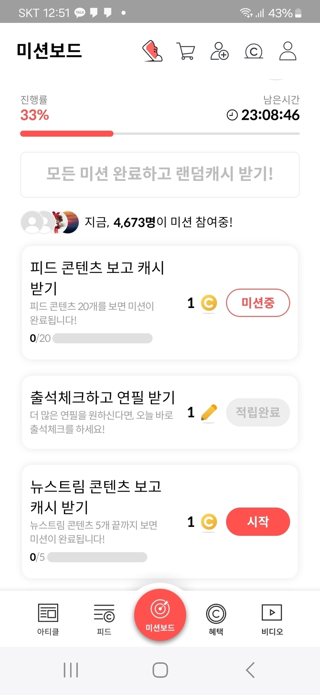The height and width of the screenshot is (695, 320).
Task: Tap the 적립완료 button
Action: tap(258, 412)
